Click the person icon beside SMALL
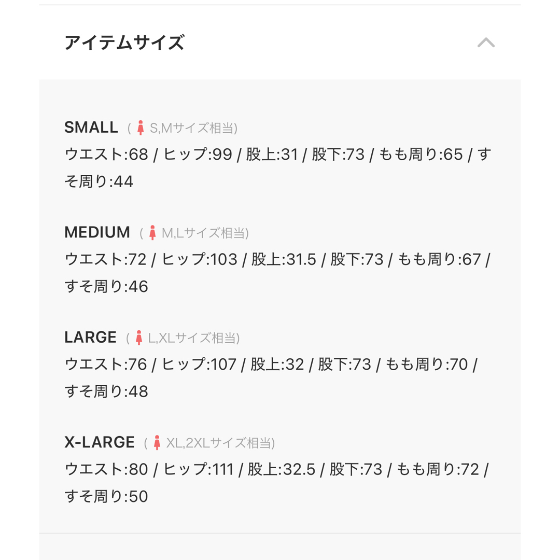The image size is (560, 560). coord(141,128)
